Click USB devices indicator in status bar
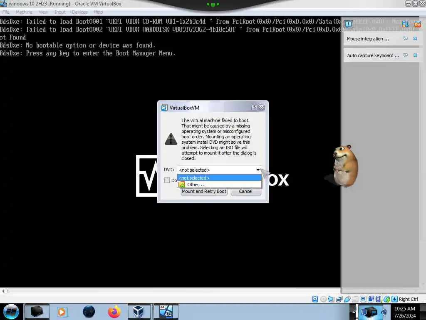The width and height of the screenshot is (426, 320). click(347, 299)
